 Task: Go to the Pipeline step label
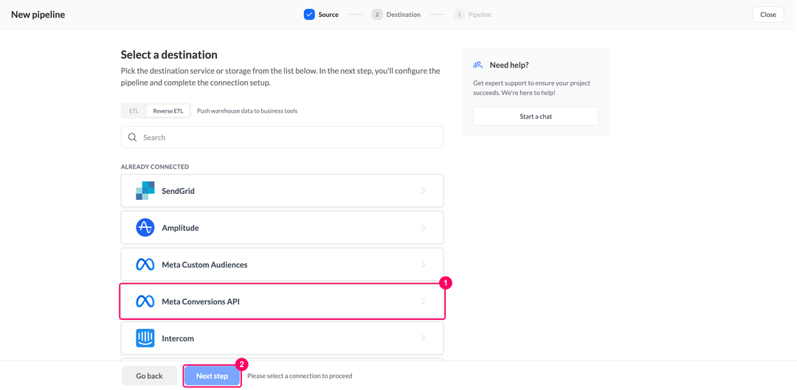tap(480, 15)
